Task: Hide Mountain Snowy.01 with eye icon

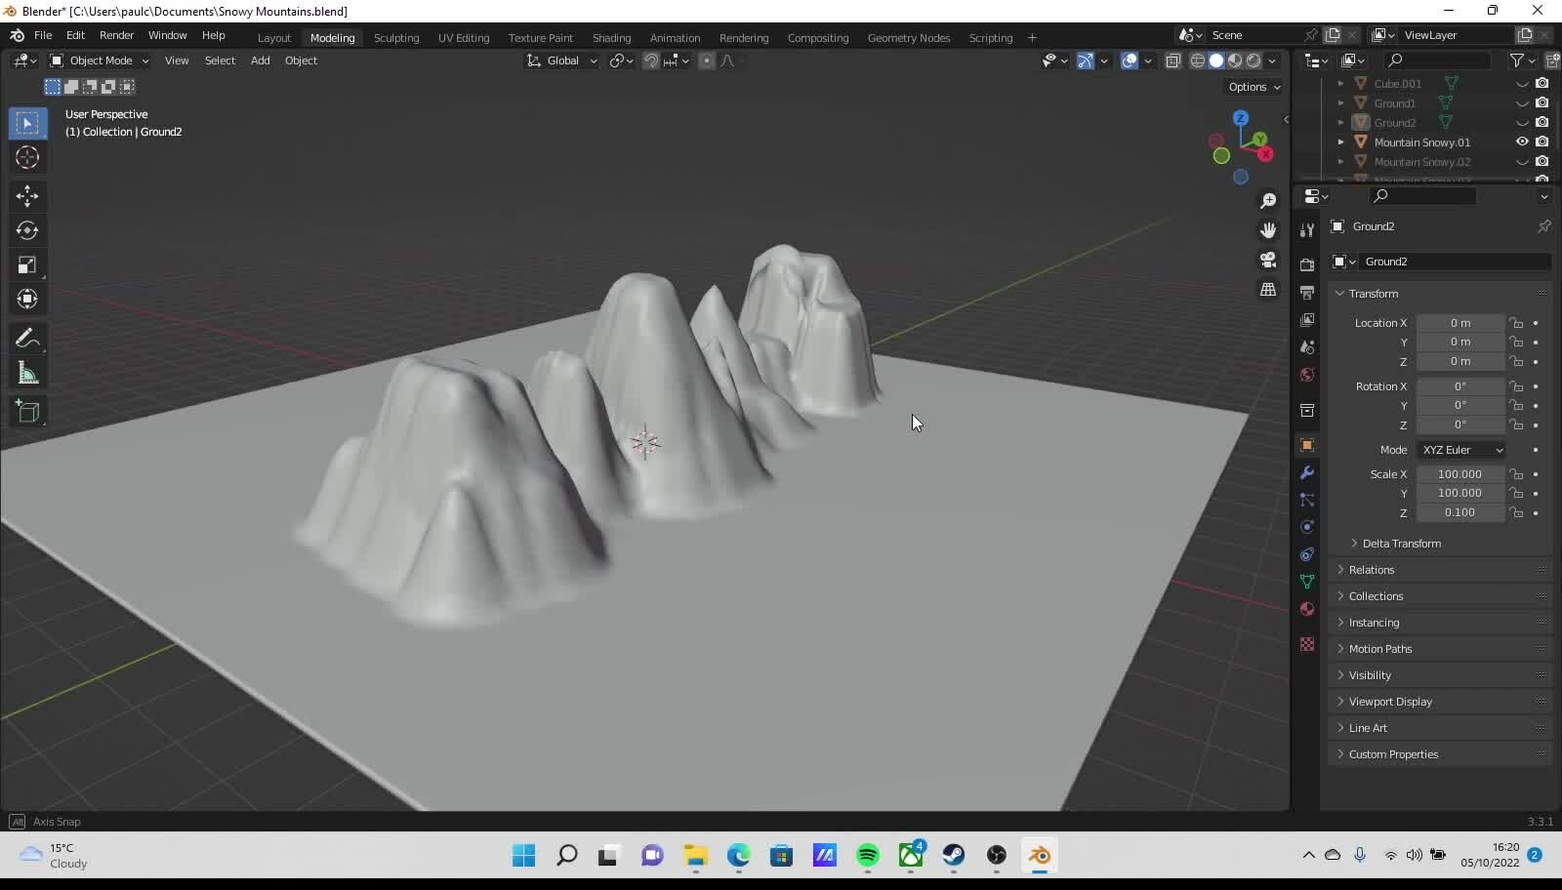Action: coord(1522,142)
